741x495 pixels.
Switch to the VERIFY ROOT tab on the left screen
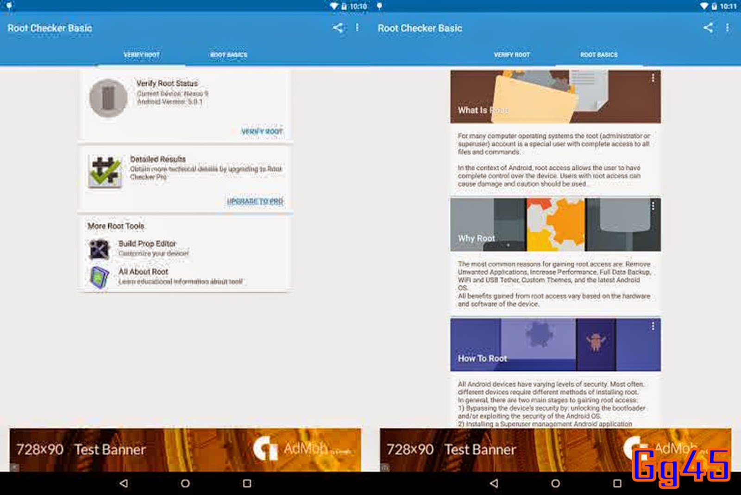click(x=141, y=55)
